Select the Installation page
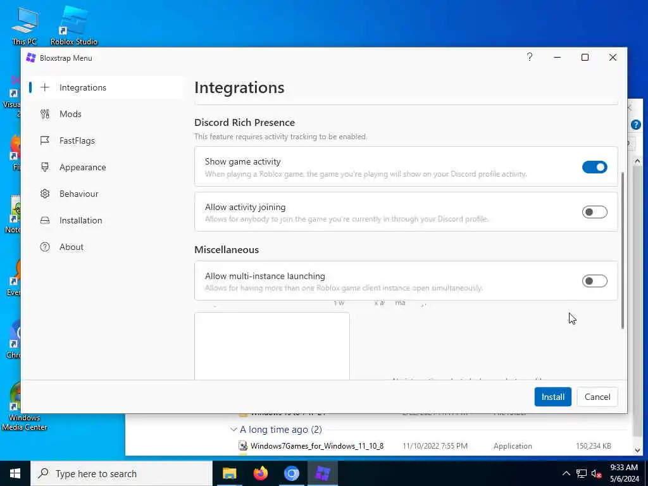This screenshot has height=486, width=648. [x=106, y=220]
